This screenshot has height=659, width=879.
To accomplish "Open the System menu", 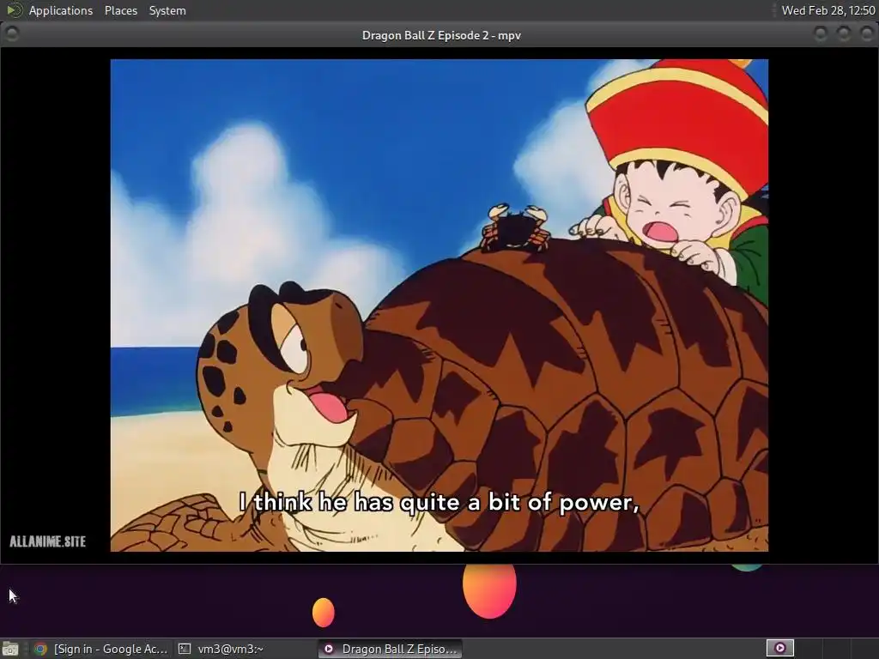I will (x=167, y=10).
